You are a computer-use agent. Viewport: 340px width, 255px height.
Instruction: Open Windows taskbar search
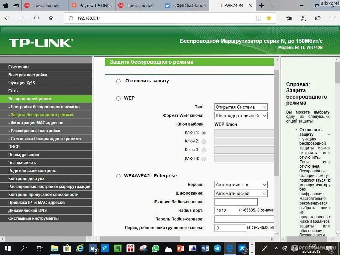coord(24,248)
